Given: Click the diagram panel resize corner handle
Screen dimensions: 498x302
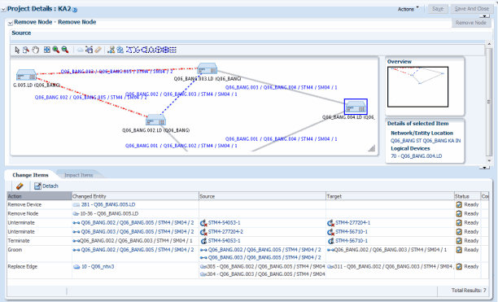Looking at the screenshot, I should point(371,148).
